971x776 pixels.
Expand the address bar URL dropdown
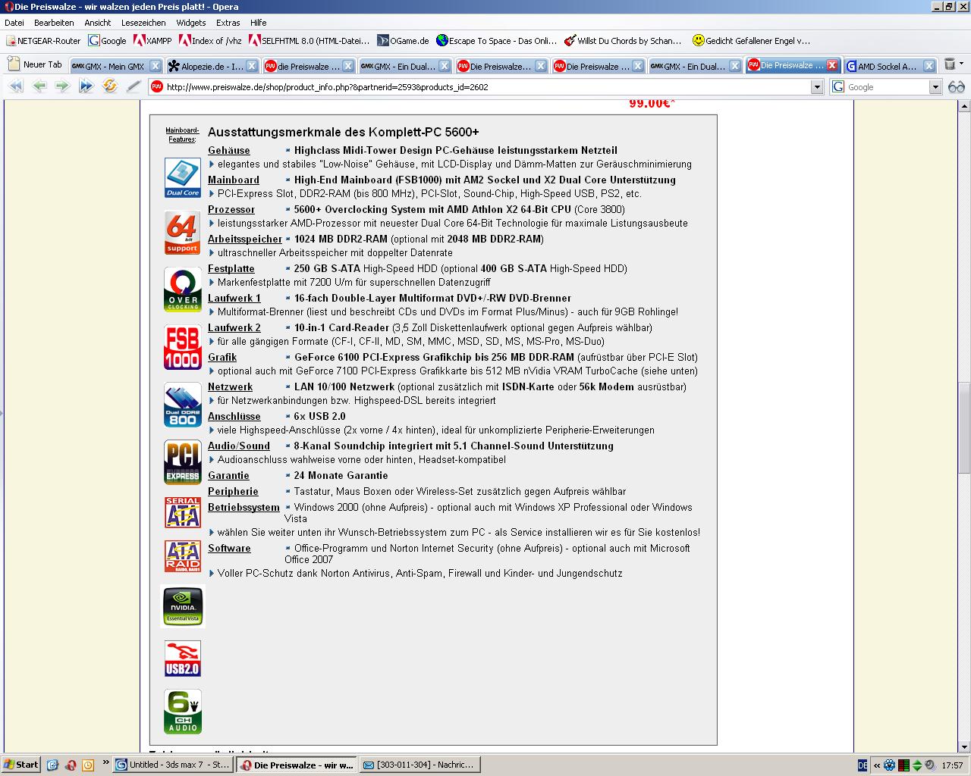pyautogui.click(x=817, y=87)
